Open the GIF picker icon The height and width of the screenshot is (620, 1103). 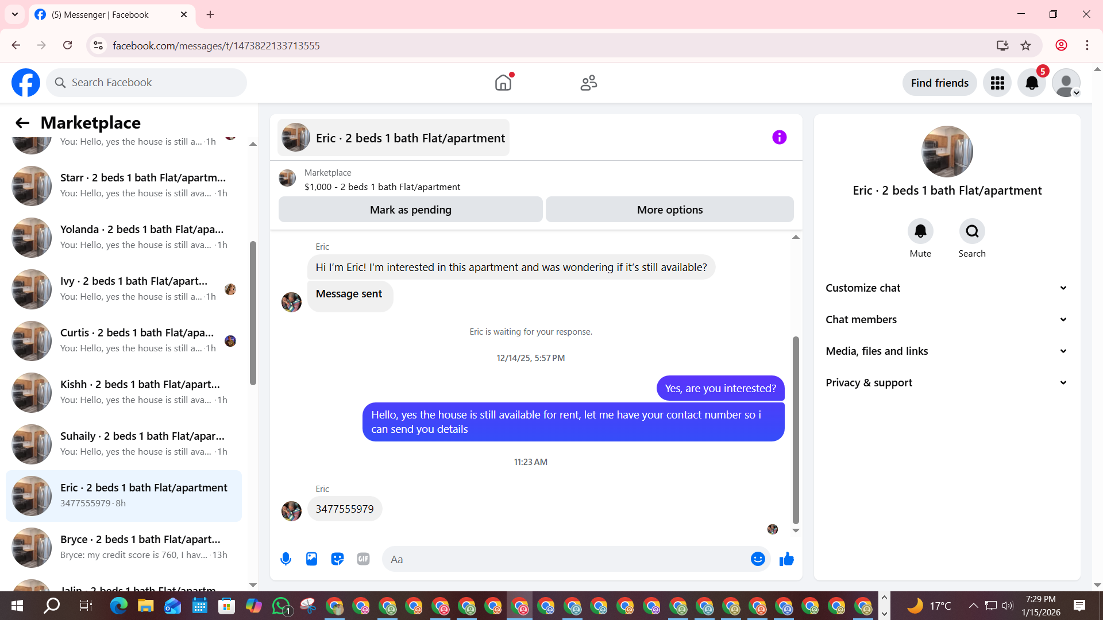pyautogui.click(x=363, y=559)
